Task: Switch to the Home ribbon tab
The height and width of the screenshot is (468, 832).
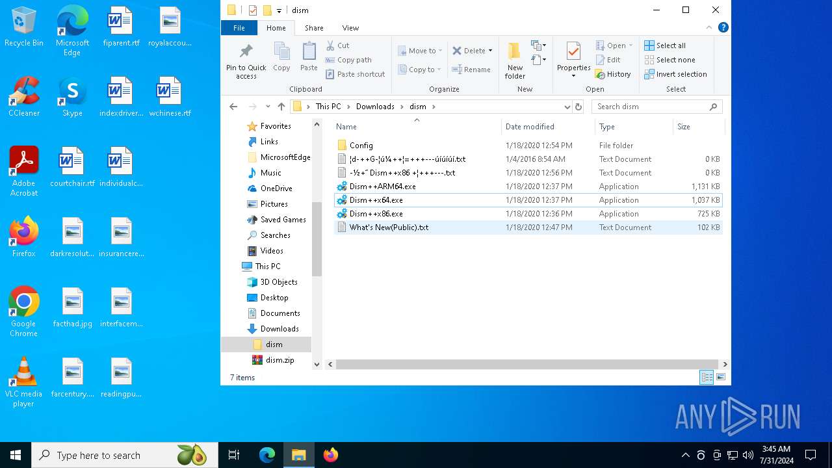Action: pyautogui.click(x=276, y=28)
